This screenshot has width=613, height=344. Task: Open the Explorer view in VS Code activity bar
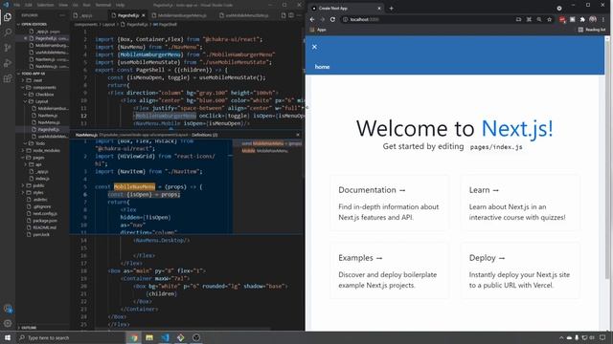point(8,17)
